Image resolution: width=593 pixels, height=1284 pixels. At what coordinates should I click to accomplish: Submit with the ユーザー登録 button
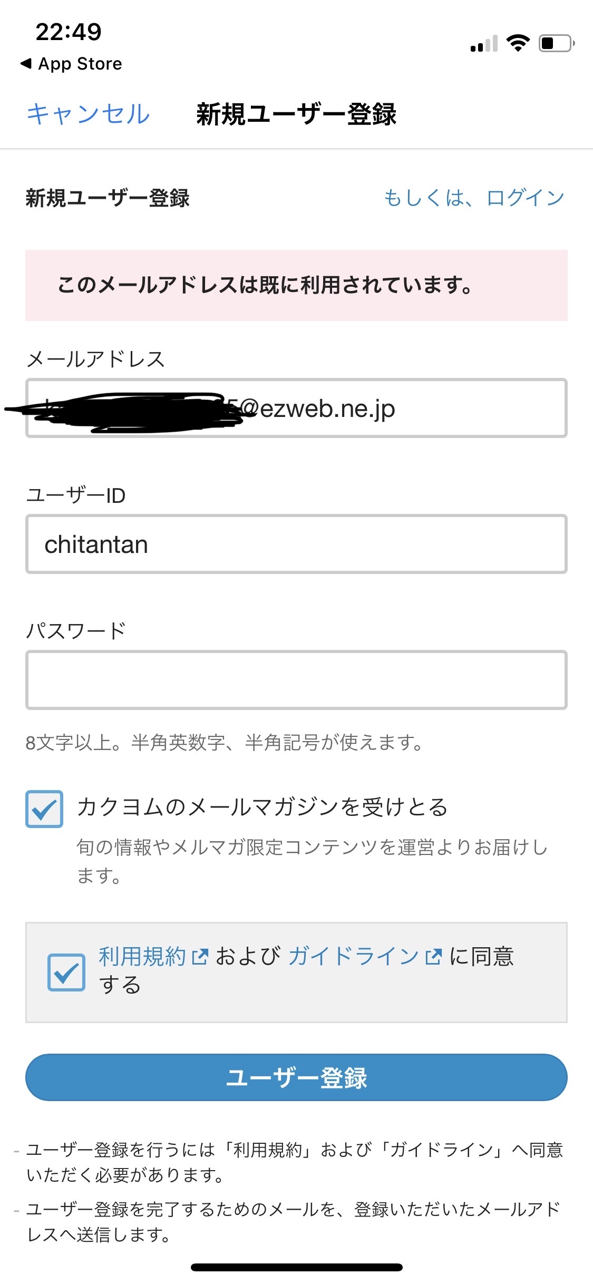[x=296, y=1077]
